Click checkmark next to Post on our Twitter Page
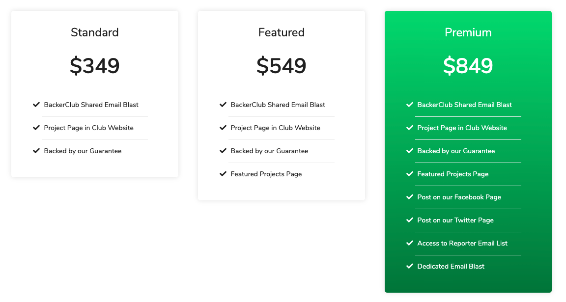Screen dimensions: 566x302 409,220
